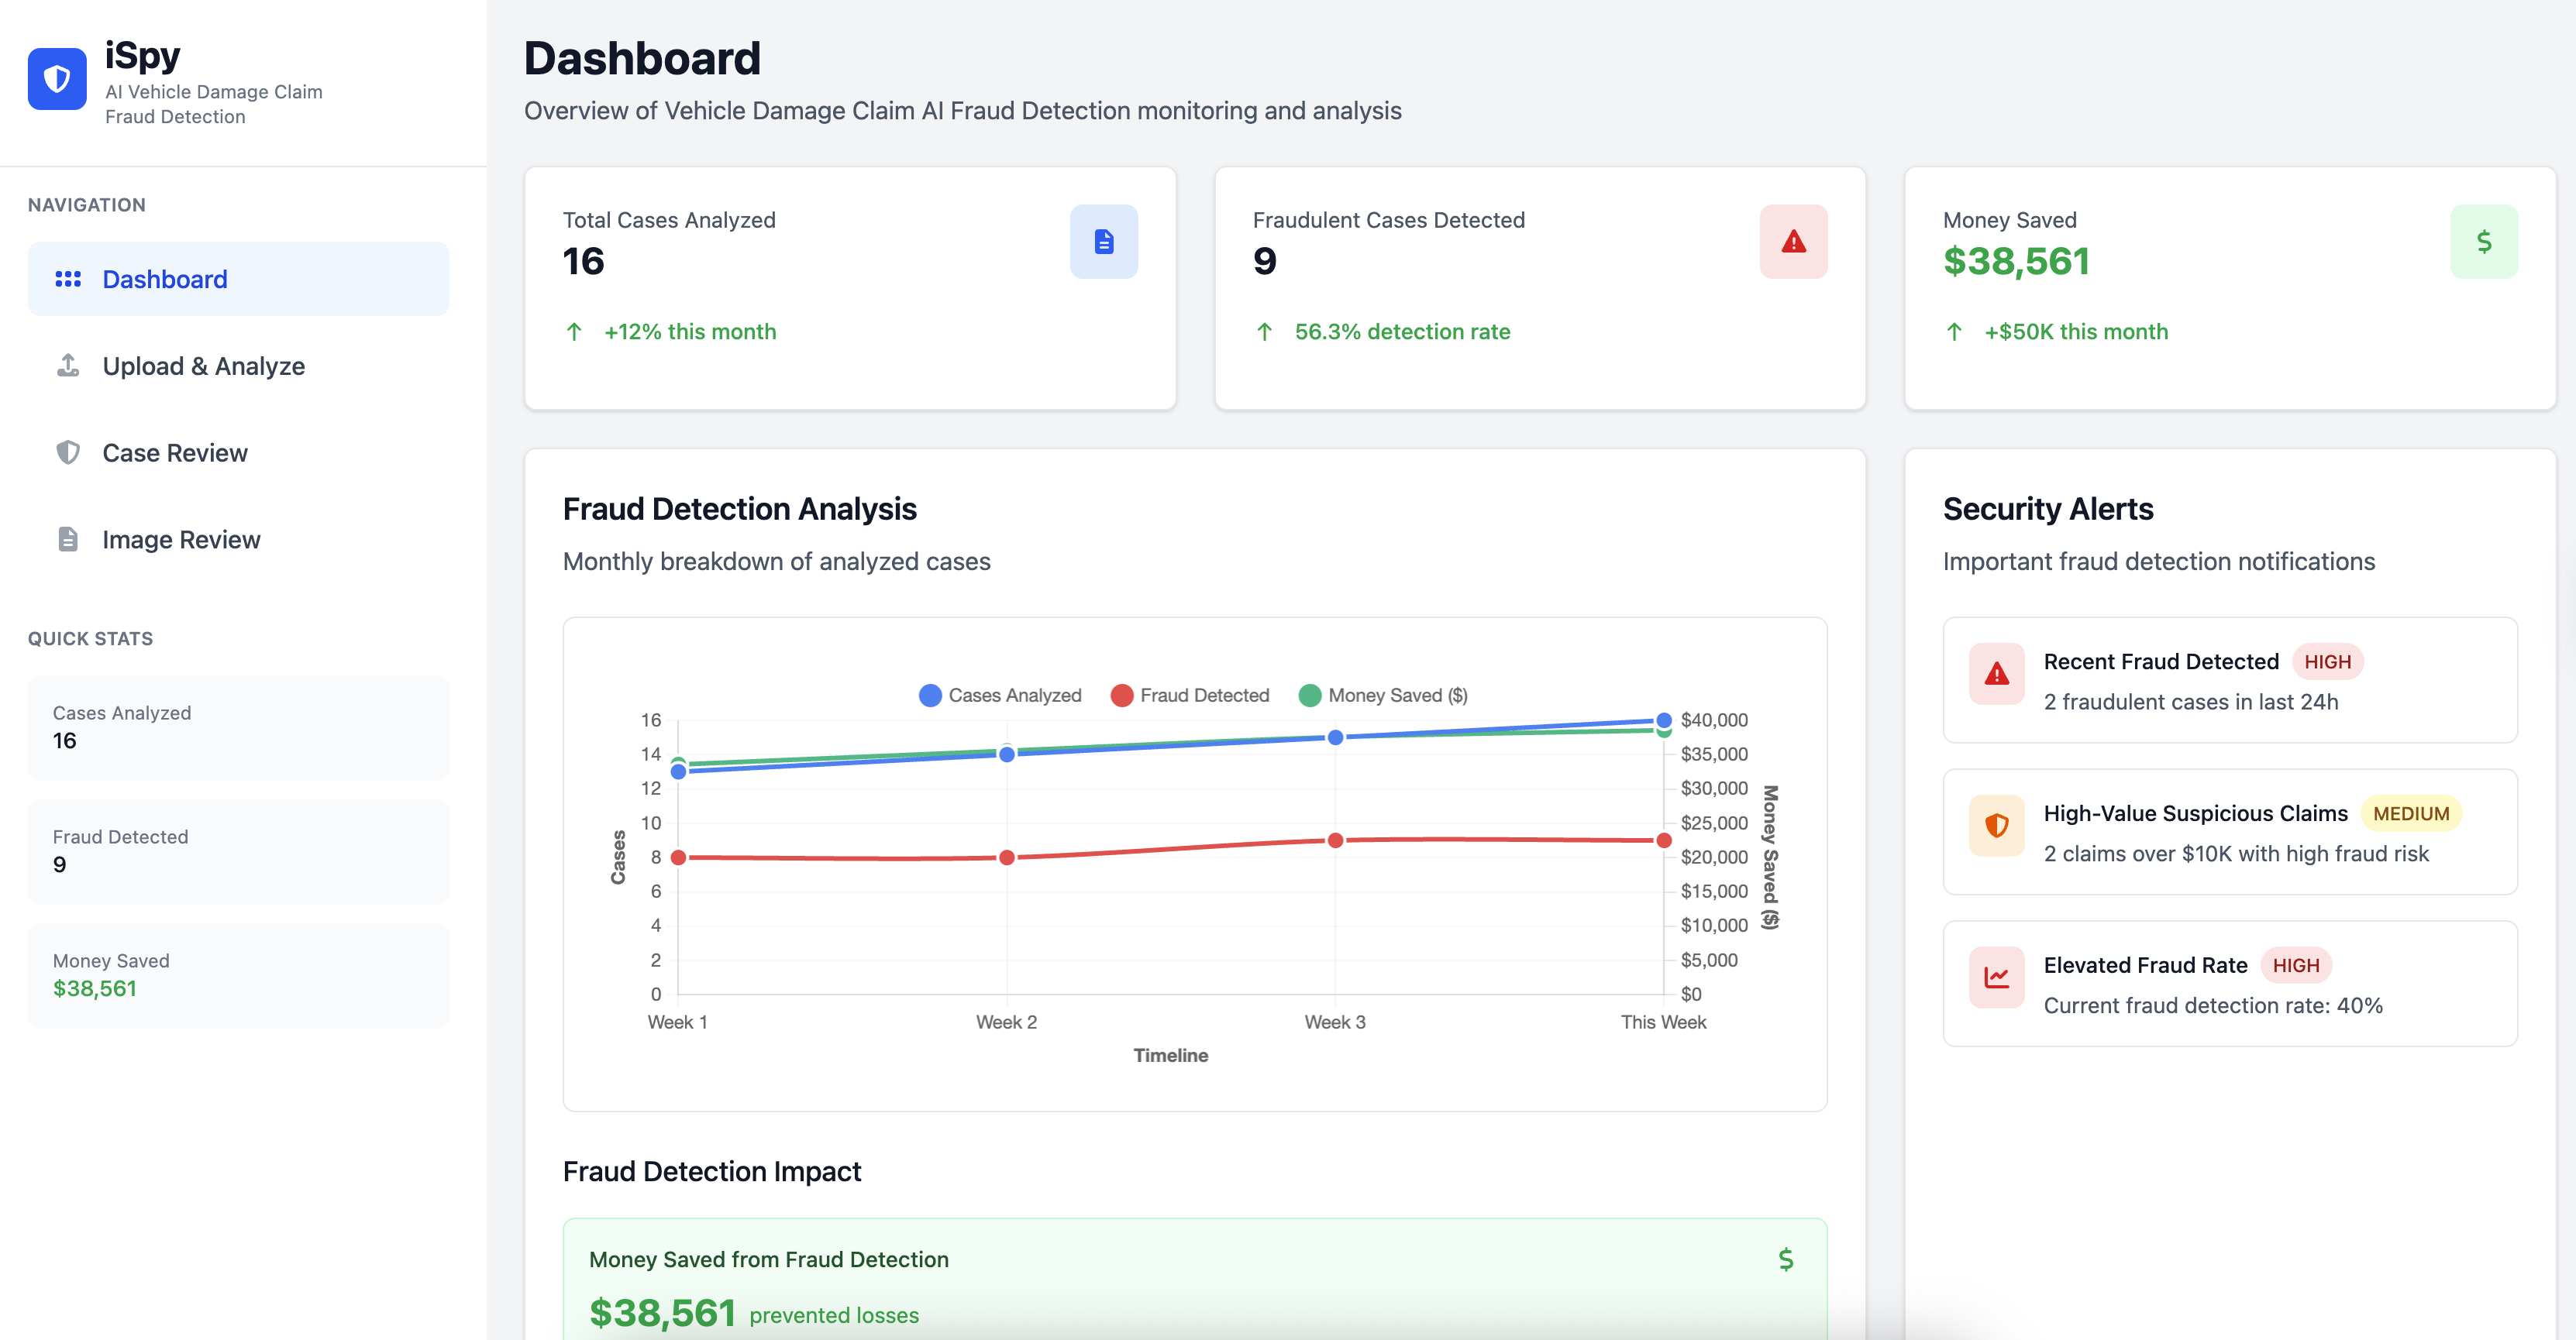Click the orange shield icon for High-Value Suspicious Claims
The height and width of the screenshot is (1340, 2576).
click(x=1996, y=826)
